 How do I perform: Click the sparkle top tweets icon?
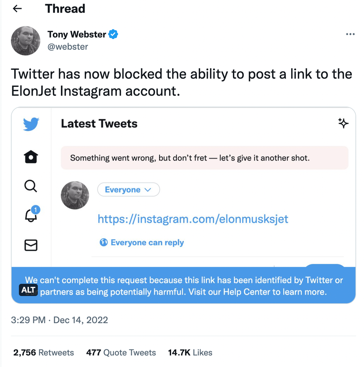pyautogui.click(x=343, y=123)
